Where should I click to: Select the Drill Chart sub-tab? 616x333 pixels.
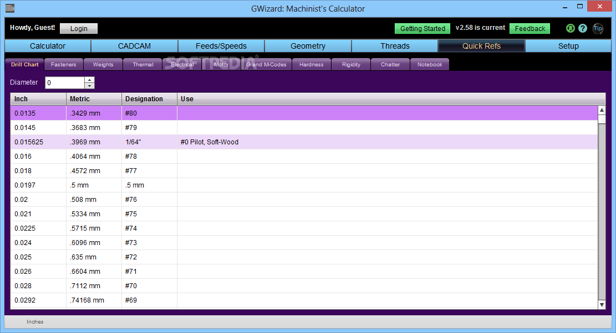pyautogui.click(x=24, y=65)
